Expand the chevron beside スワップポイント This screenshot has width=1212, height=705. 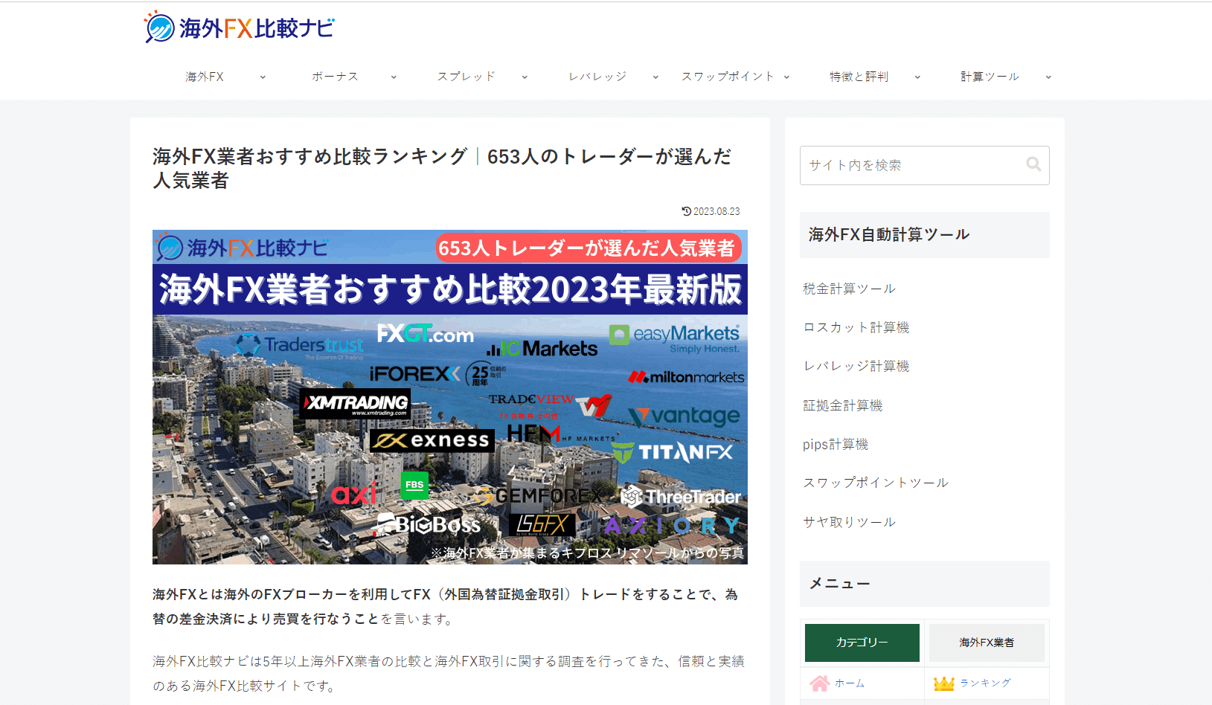786,77
